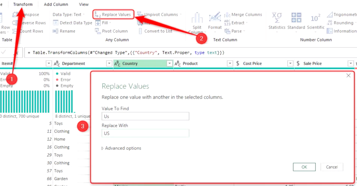Close the Replace Values dialog
Viewport: 357px width, 186px height.
[x=348, y=75]
